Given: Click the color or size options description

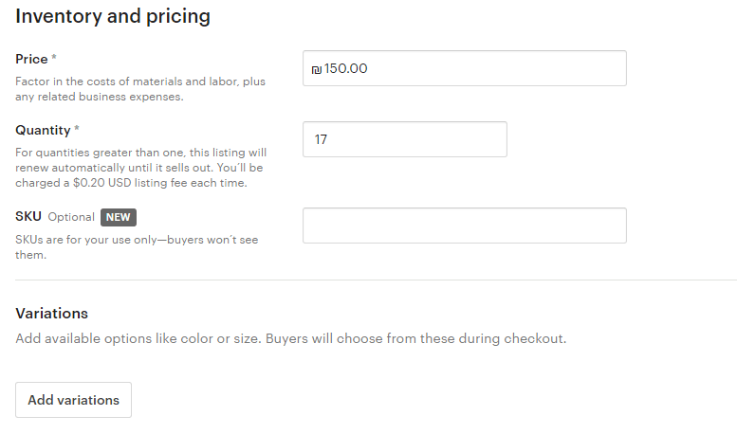Looking at the screenshot, I should click(290, 338).
